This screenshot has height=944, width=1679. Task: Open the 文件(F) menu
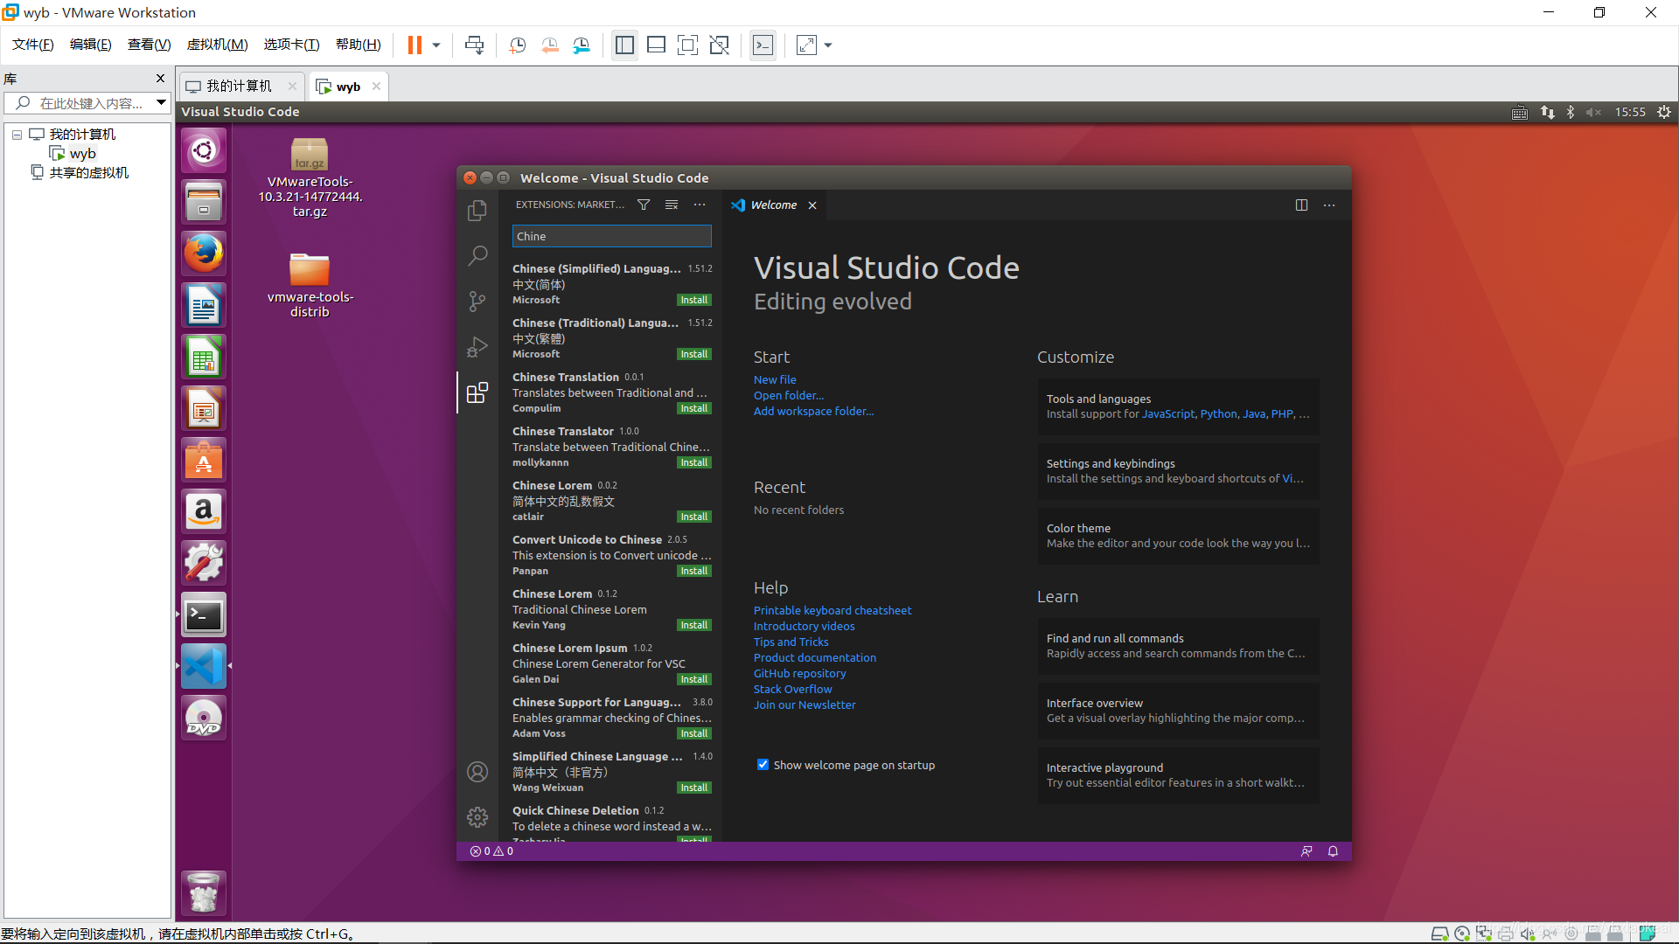(x=33, y=45)
